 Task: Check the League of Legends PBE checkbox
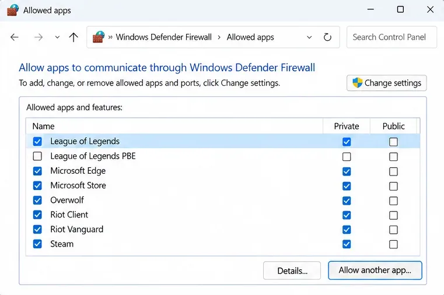pyautogui.click(x=37, y=156)
